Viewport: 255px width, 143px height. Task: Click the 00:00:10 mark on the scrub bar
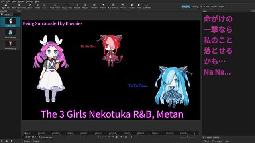pos(98,133)
